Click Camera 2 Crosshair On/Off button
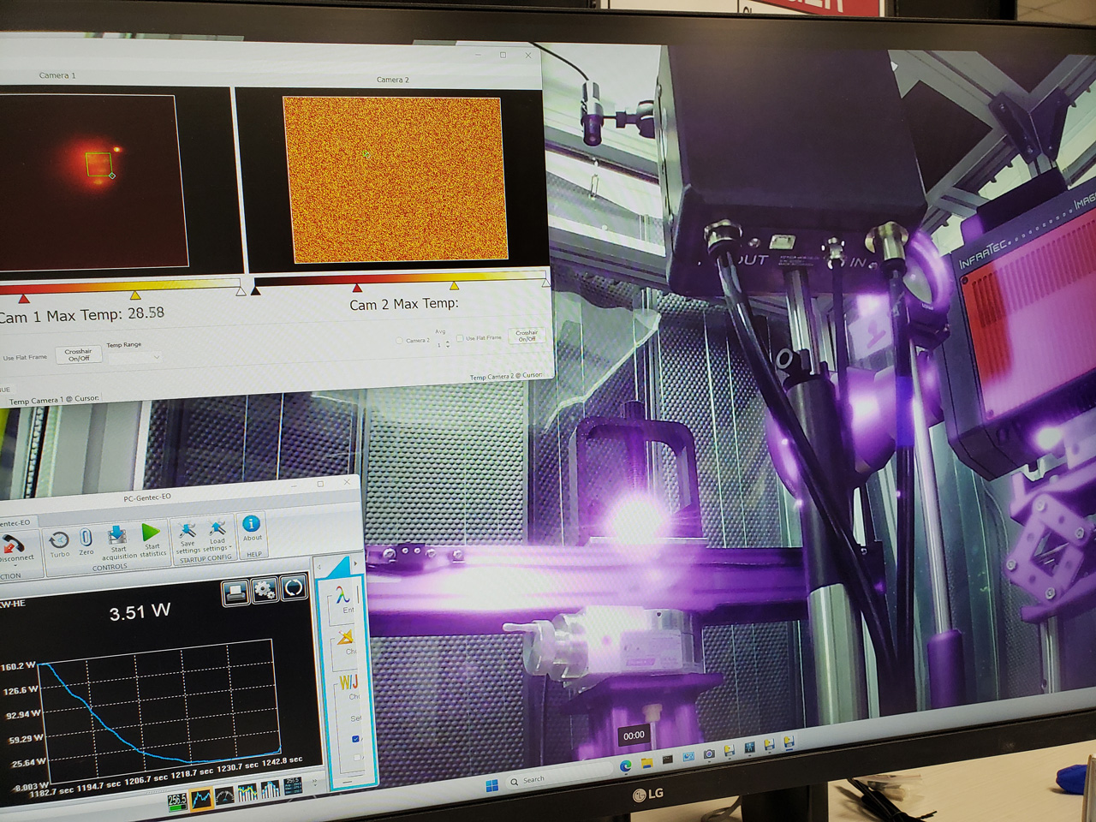Screen dimensions: 1096x822 527,336
